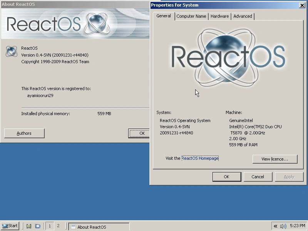308x231 pixels.
Task: Click ReactOS logo image in System Properties
Action: tap(228, 57)
